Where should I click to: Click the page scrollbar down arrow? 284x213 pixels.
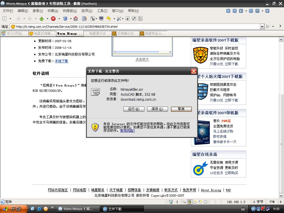click(x=281, y=196)
